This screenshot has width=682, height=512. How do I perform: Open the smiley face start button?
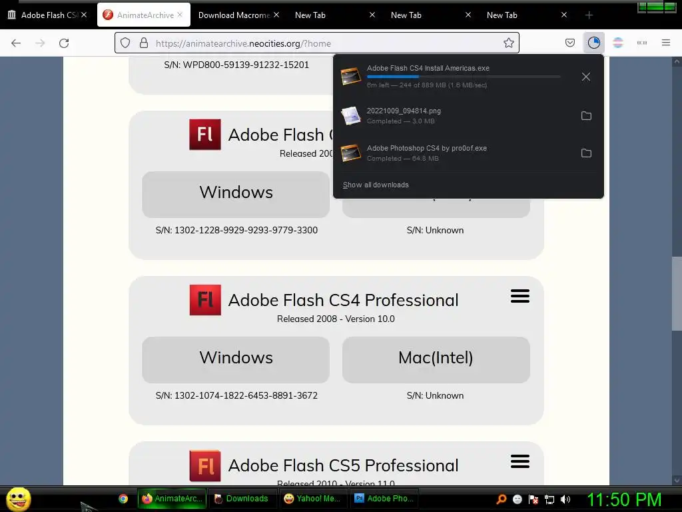click(18, 499)
